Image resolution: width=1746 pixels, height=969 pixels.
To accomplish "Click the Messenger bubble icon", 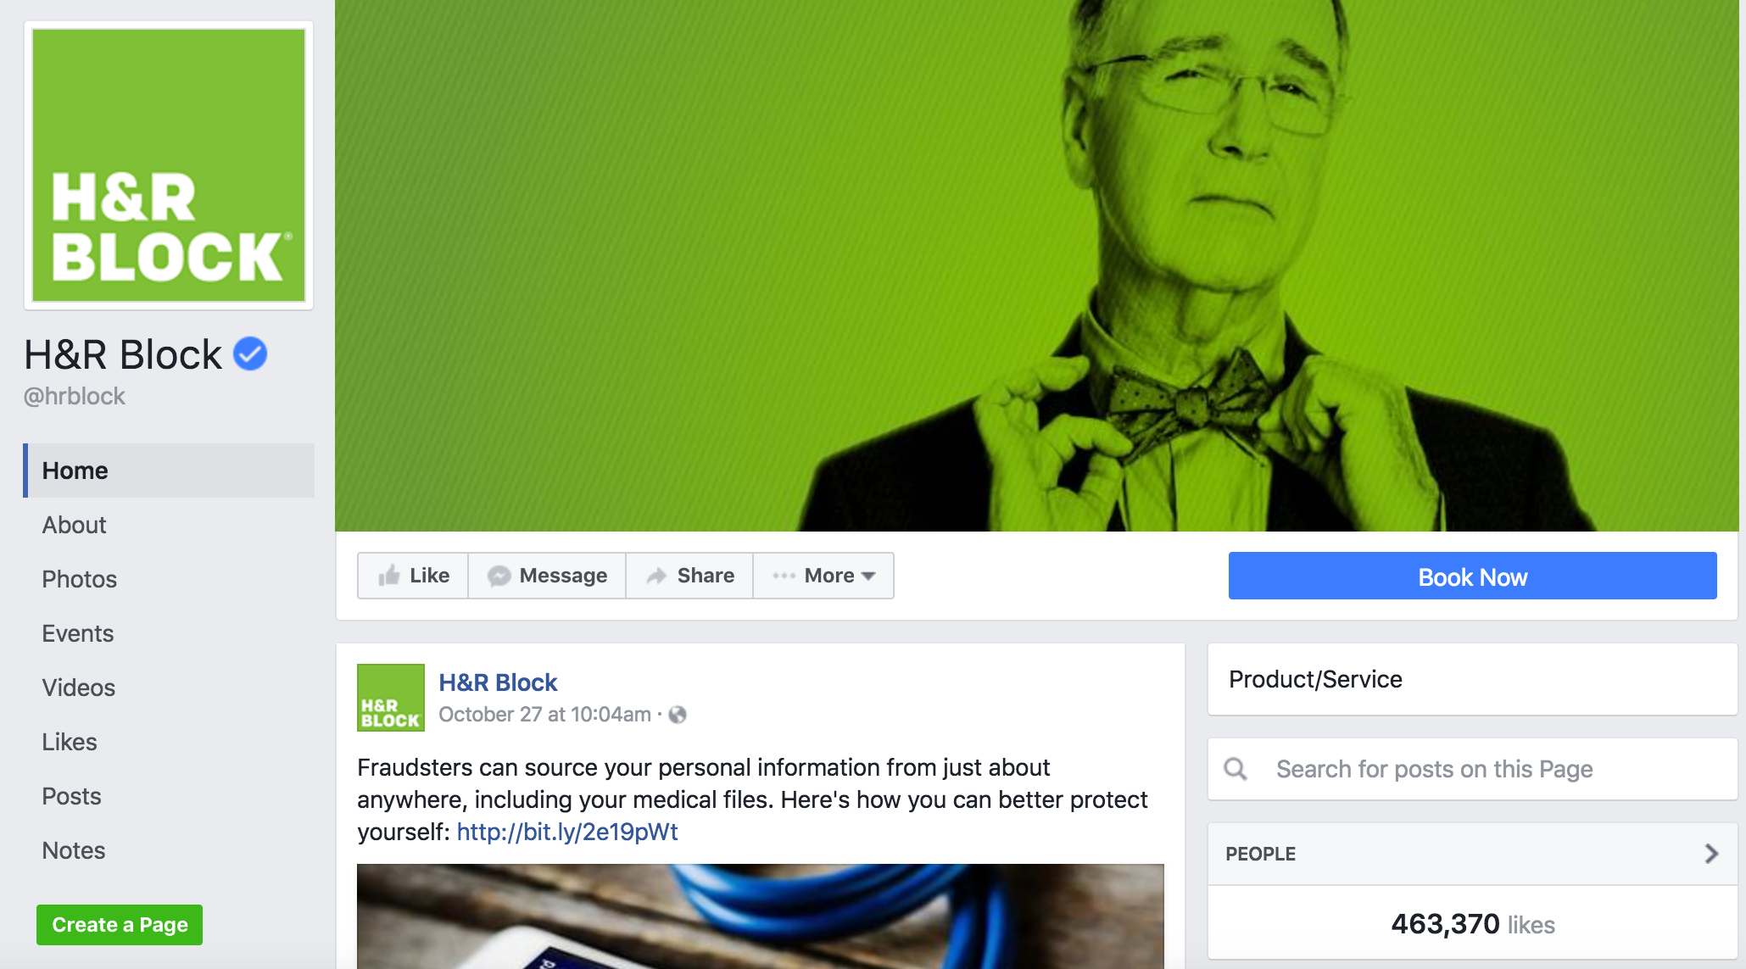I will coord(499,576).
